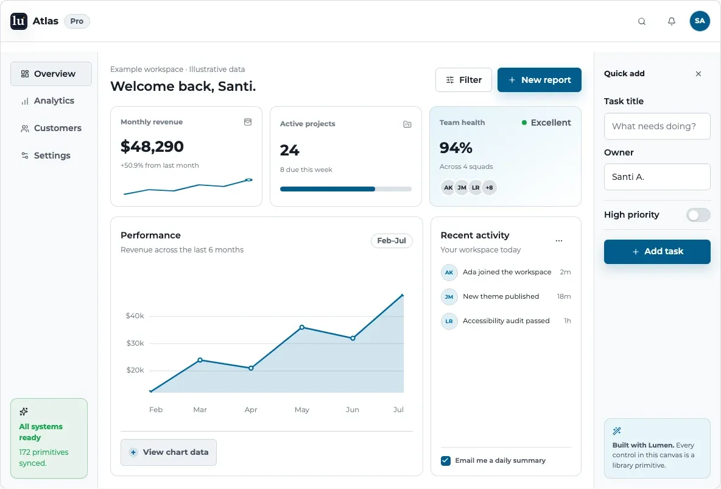The image size is (721, 489).
Task: Open Recent activity more options menu
Action: (558, 241)
